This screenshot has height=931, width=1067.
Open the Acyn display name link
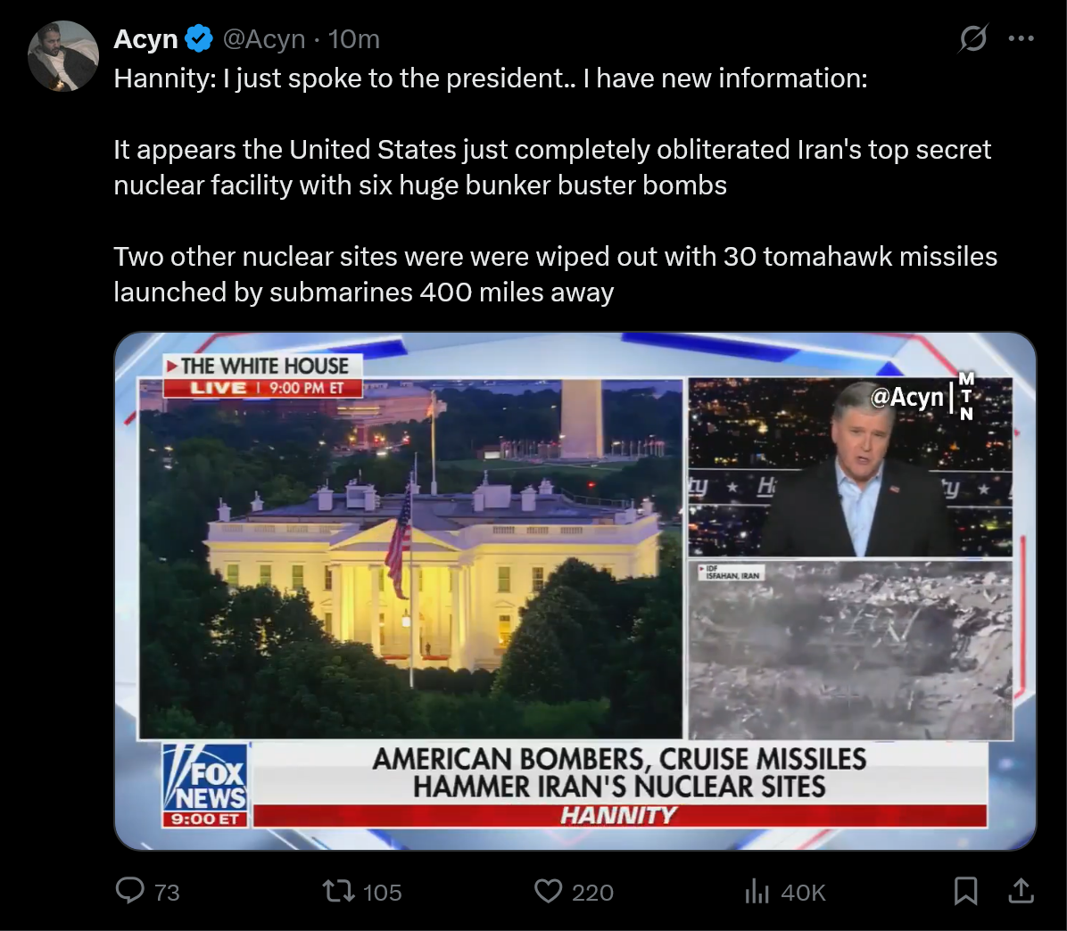[145, 39]
